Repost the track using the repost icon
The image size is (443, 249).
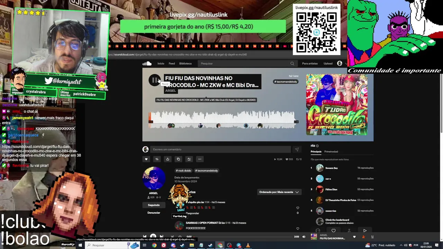pyautogui.click(x=157, y=159)
